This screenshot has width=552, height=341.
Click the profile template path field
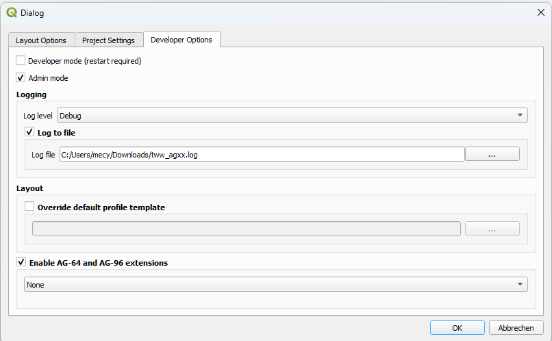point(247,229)
